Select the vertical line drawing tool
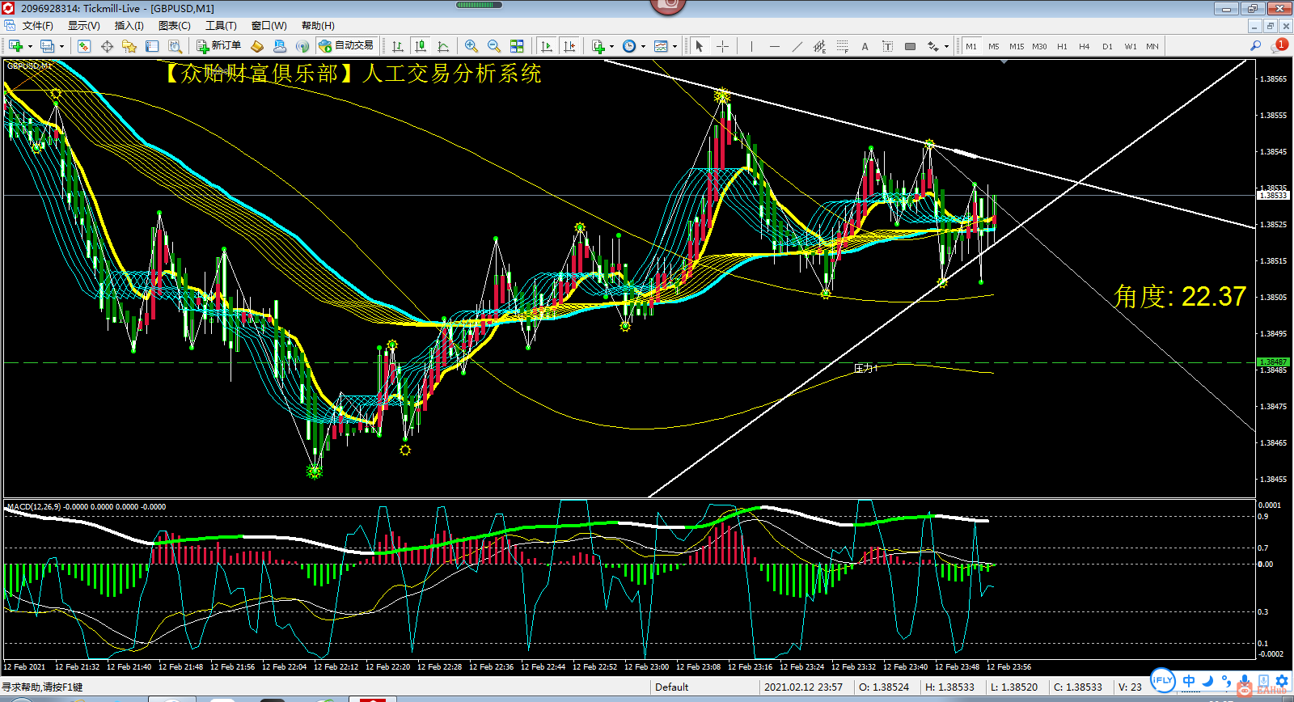1294x702 pixels. (751, 46)
